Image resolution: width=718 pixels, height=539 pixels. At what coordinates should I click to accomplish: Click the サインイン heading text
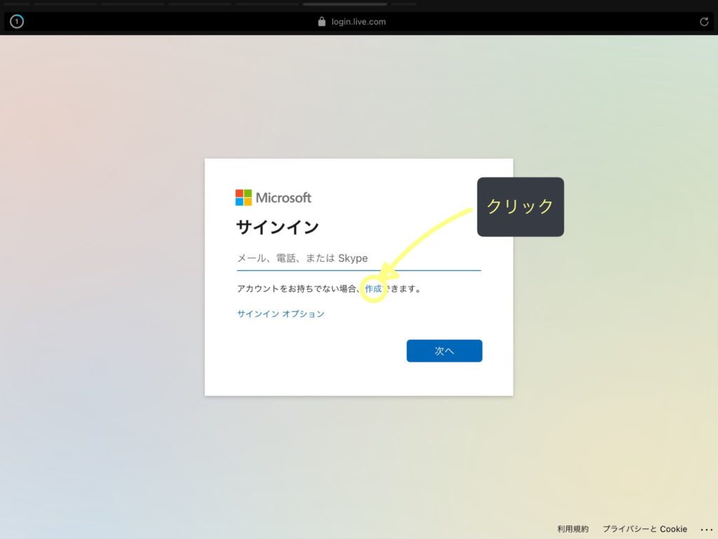point(277,227)
